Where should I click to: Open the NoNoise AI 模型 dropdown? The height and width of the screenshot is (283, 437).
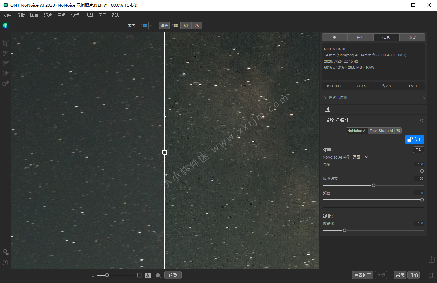(367, 157)
